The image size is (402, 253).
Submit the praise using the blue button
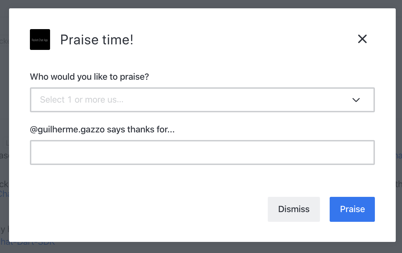tap(352, 209)
